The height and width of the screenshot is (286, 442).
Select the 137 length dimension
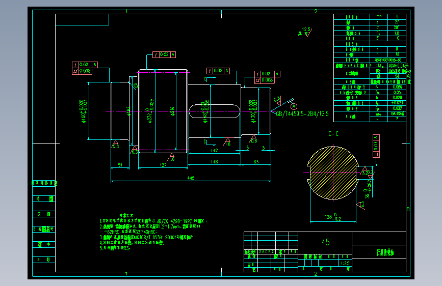point(163,165)
